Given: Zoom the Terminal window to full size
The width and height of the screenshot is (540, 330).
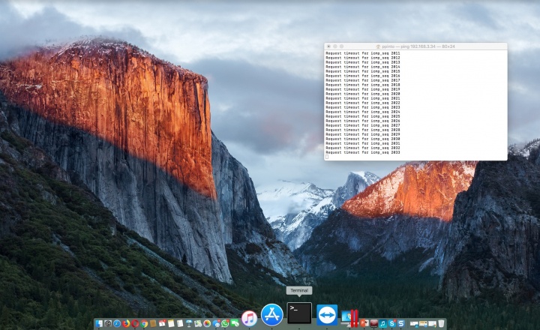Looking at the screenshot, I should click(341, 46).
